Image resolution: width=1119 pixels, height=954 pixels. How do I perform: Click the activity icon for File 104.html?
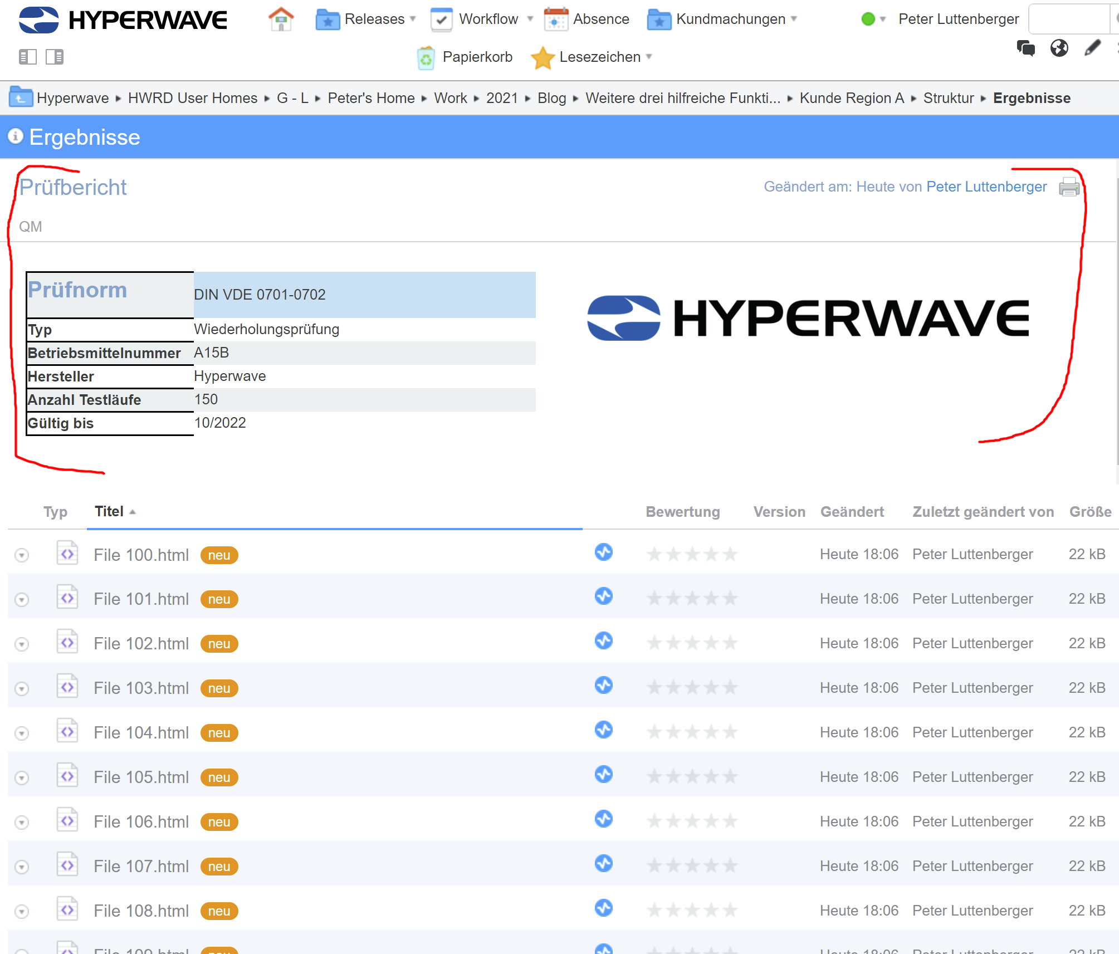(x=604, y=730)
